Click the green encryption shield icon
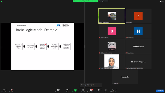This screenshot has width=165, height=93. tap(2, 2)
